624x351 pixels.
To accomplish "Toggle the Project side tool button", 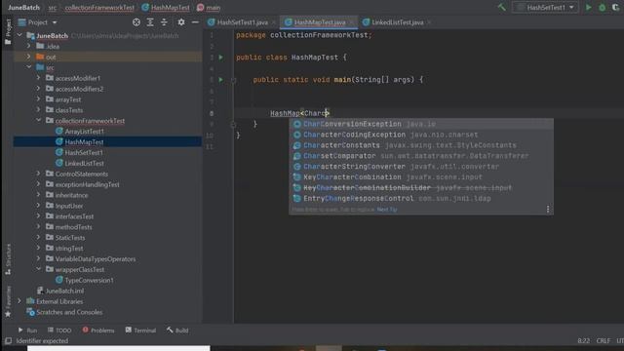I will pos(8,32).
